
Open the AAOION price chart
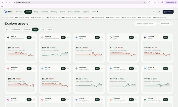point(55,54)
